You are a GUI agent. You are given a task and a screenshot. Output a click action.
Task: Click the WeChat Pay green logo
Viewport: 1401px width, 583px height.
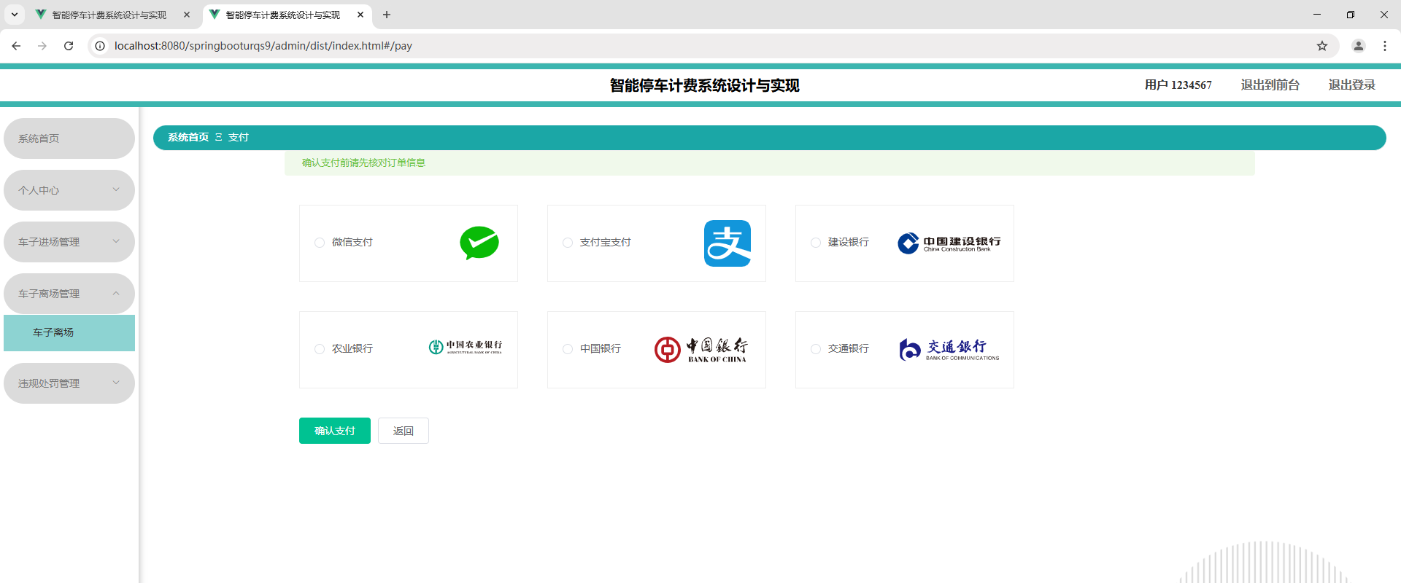tap(479, 243)
